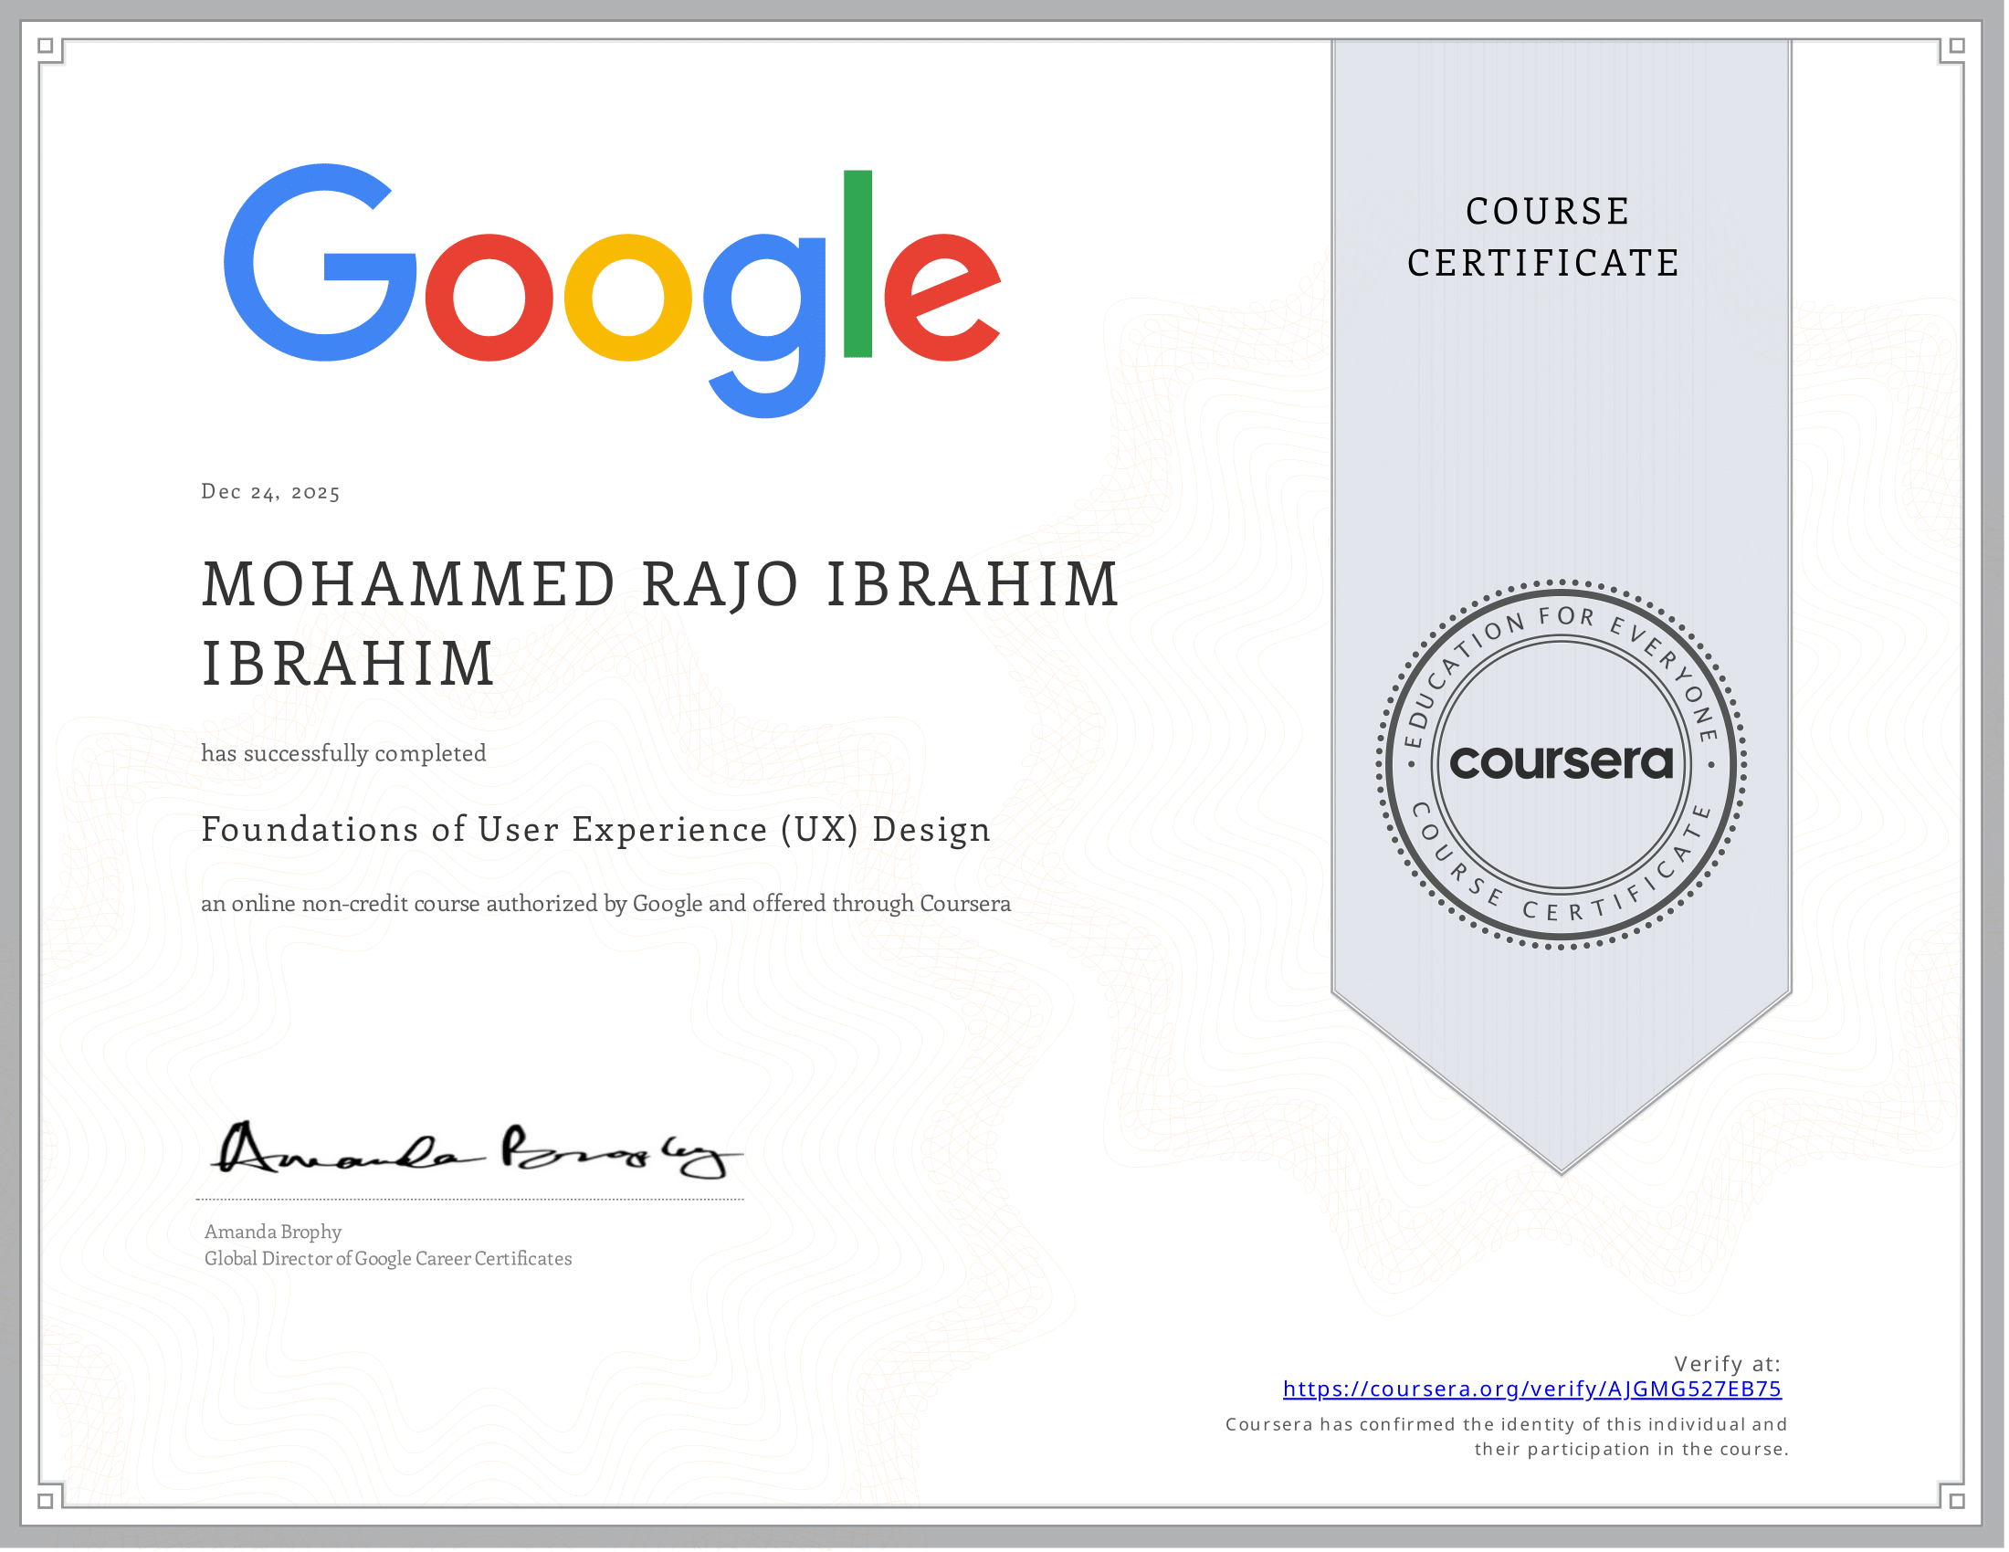The height and width of the screenshot is (1552, 2009).
Task: Click the 'Verify at:' label
Action: point(1727,1364)
